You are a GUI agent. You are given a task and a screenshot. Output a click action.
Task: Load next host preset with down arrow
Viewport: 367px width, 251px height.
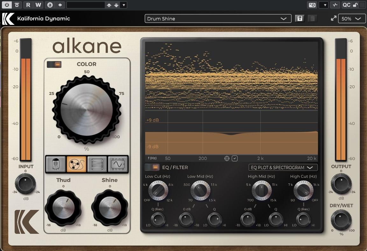116,5
